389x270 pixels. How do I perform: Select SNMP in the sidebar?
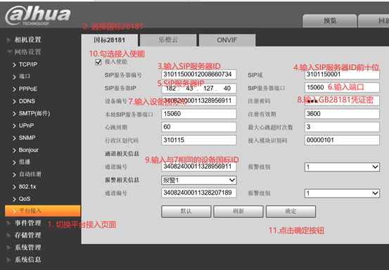point(27,138)
